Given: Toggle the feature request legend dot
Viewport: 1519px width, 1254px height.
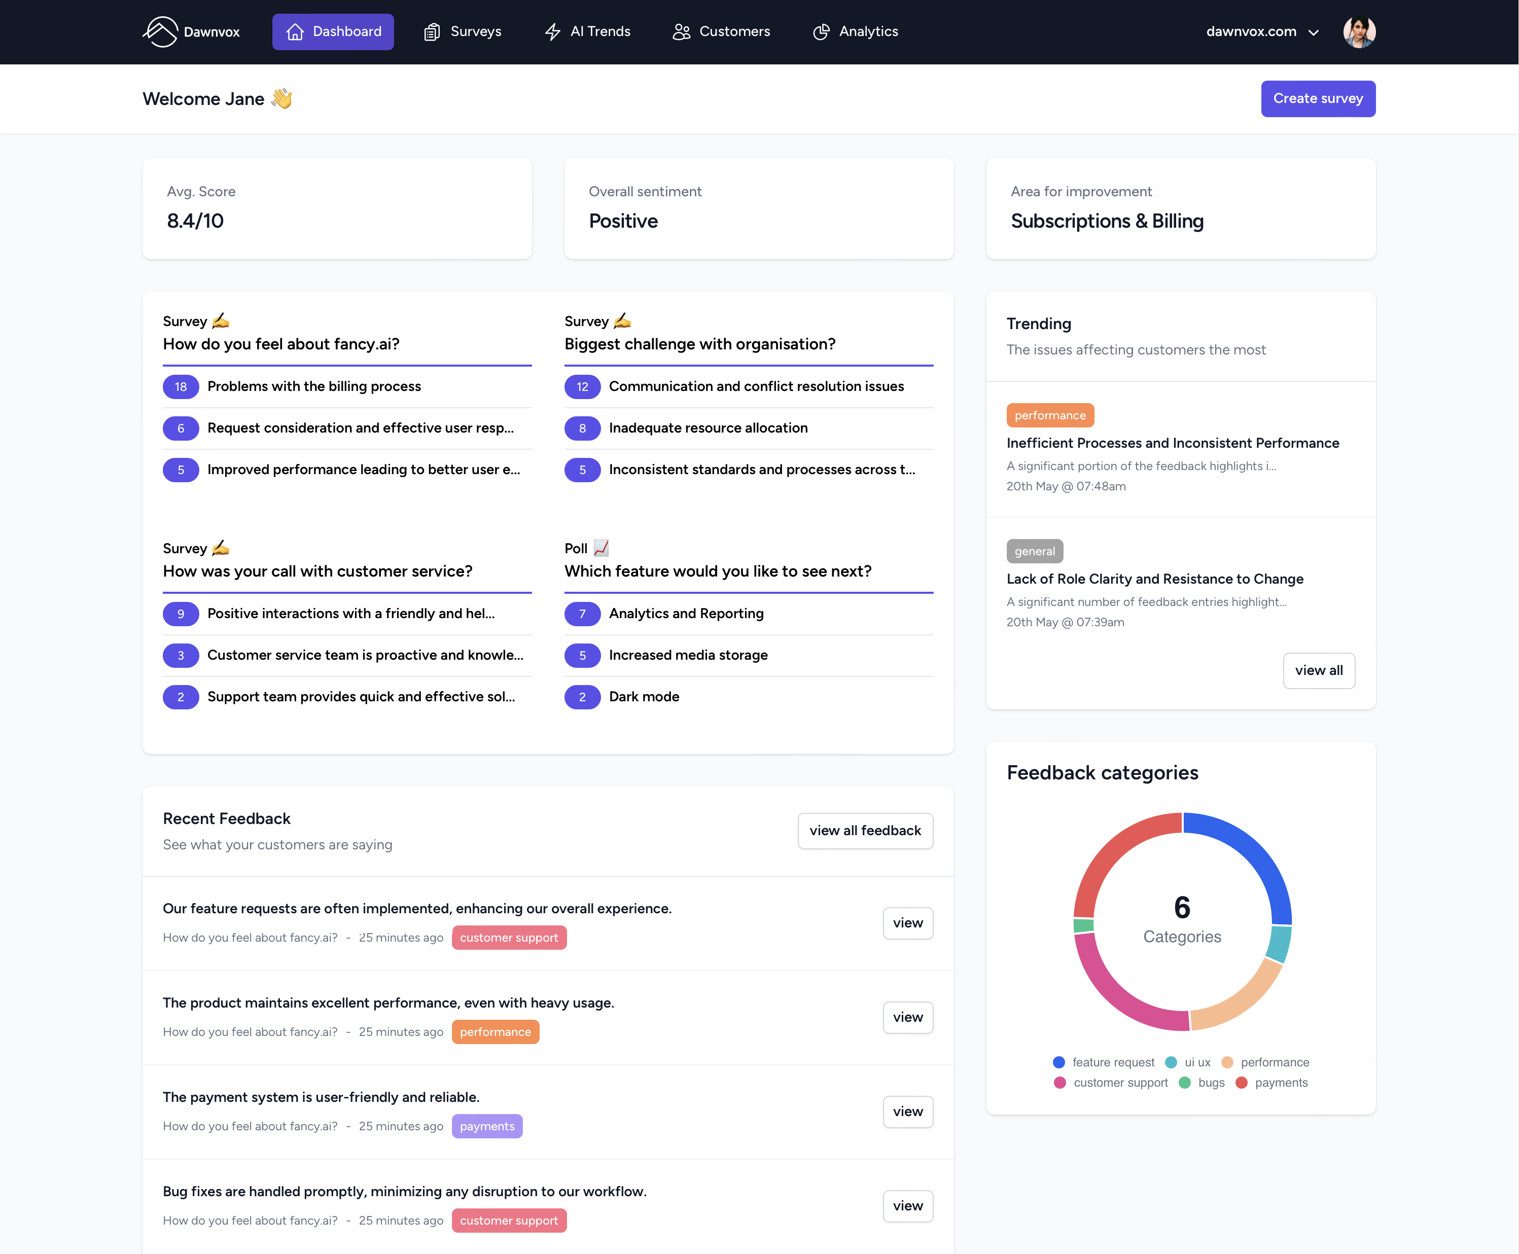Looking at the screenshot, I should pos(1059,1062).
